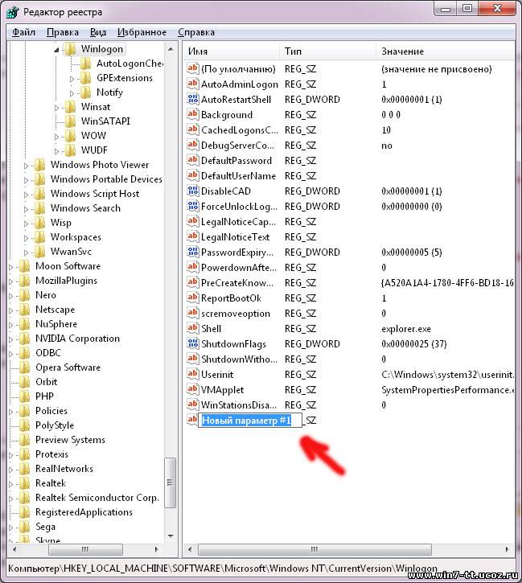Expand the Winsat tree node
Screen dimensions: 522x583
(56, 108)
